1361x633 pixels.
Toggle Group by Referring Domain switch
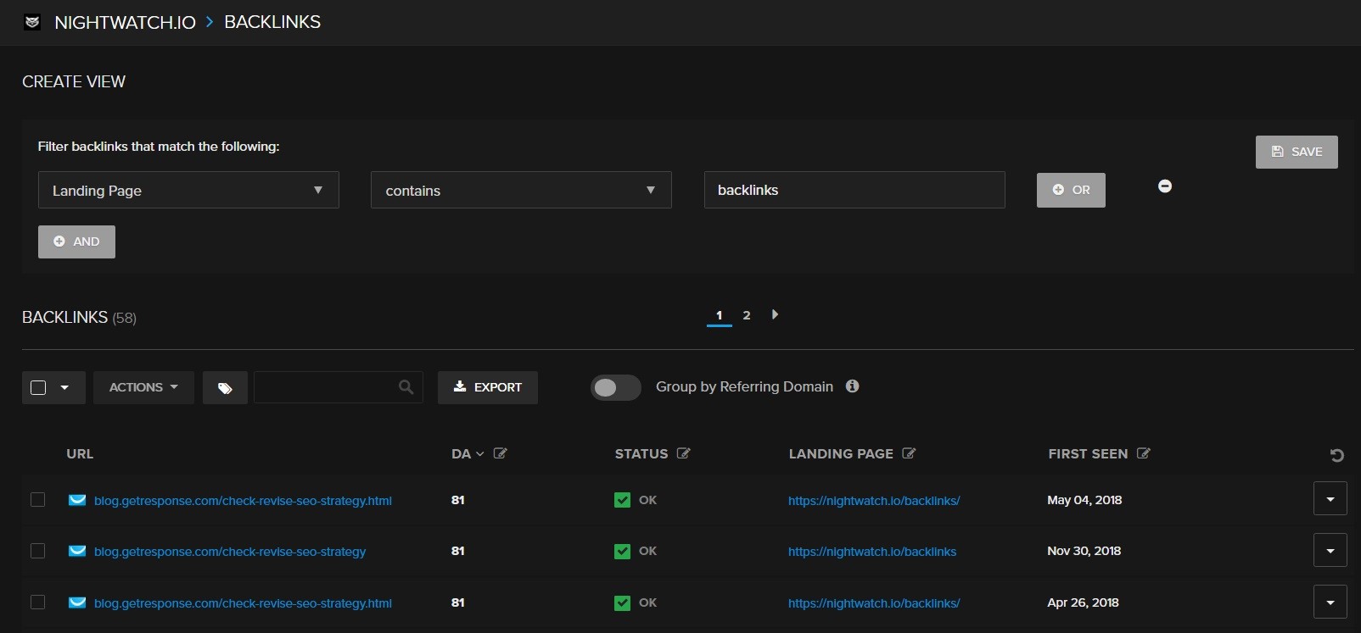tap(615, 387)
